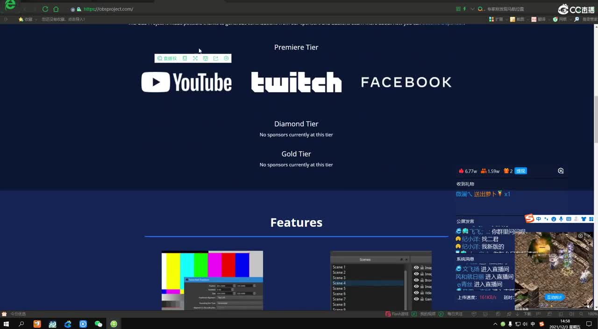This screenshot has height=329, width=598.
Task: Click the 我的视频 status bar button
Action: tap(424, 314)
